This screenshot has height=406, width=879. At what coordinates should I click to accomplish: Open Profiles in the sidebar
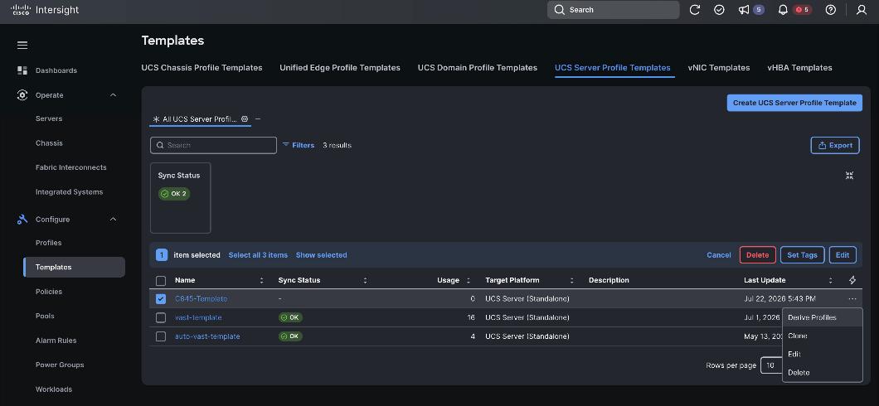click(x=49, y=243)
